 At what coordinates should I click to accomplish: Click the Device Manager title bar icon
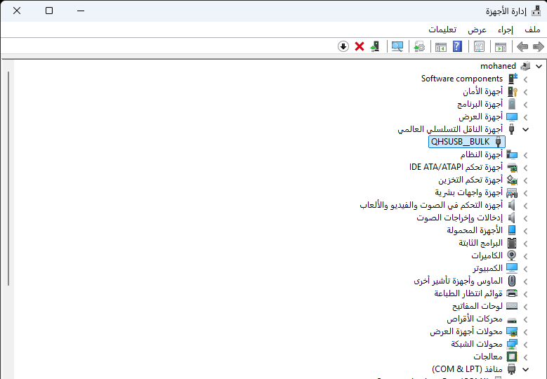[536, 11]
